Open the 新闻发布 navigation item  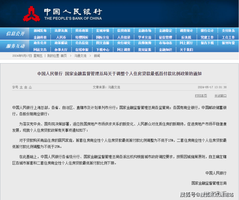[40, 30]
